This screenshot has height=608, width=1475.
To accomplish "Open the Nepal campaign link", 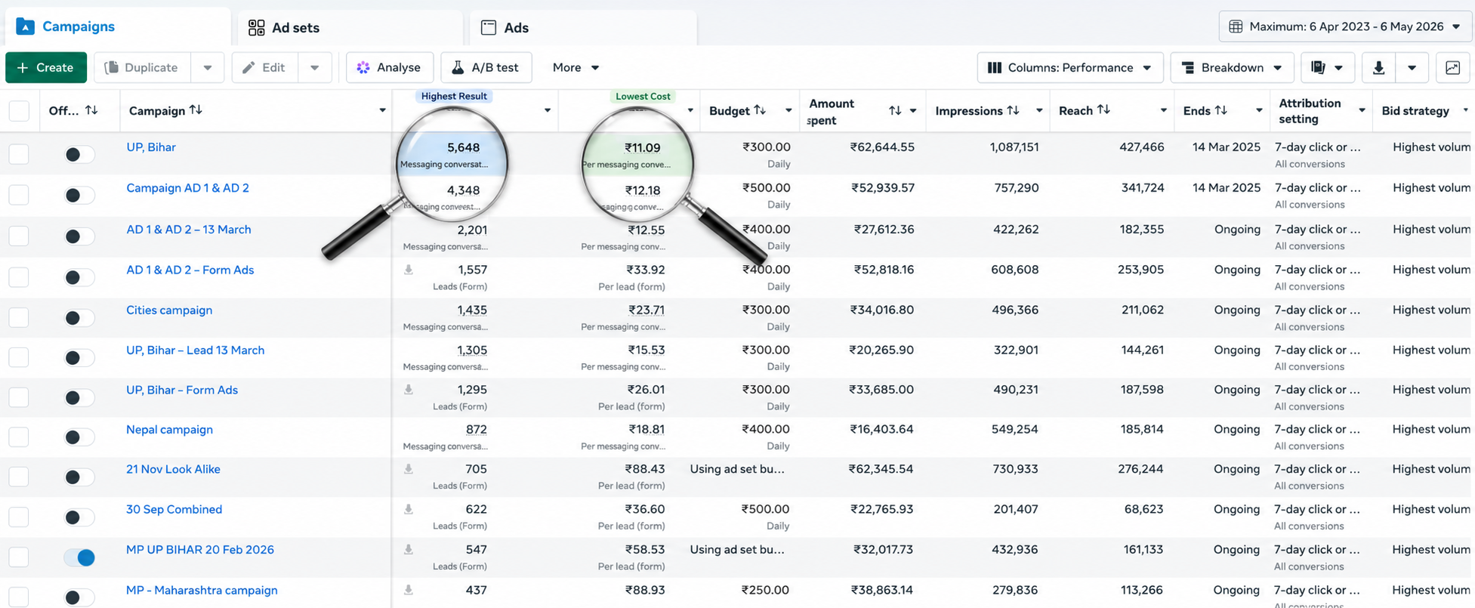I will click(169, 429).
